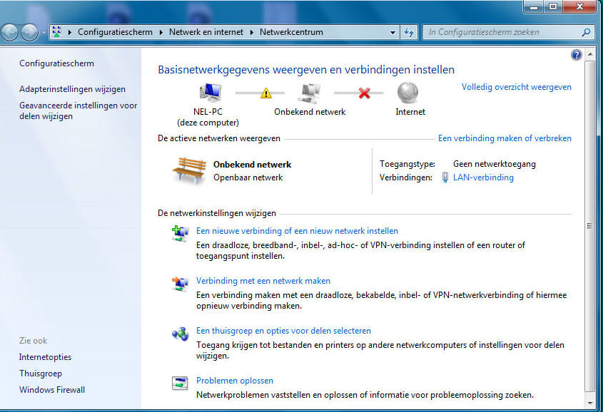Open Een verbinding maken of verbreken
The image size is (603, 412).
coord(505,138)
